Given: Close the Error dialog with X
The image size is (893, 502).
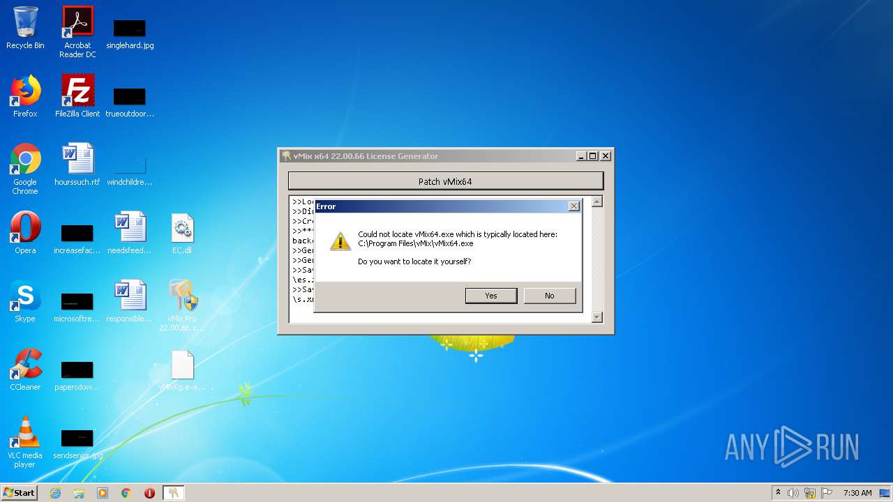Looking at the screenshot, I should pos(573,206).
